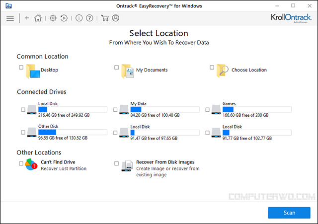The height and width of the screenshot is (224, 318).
Task: Click the Desktop folder icon
Action: point(33,71)
